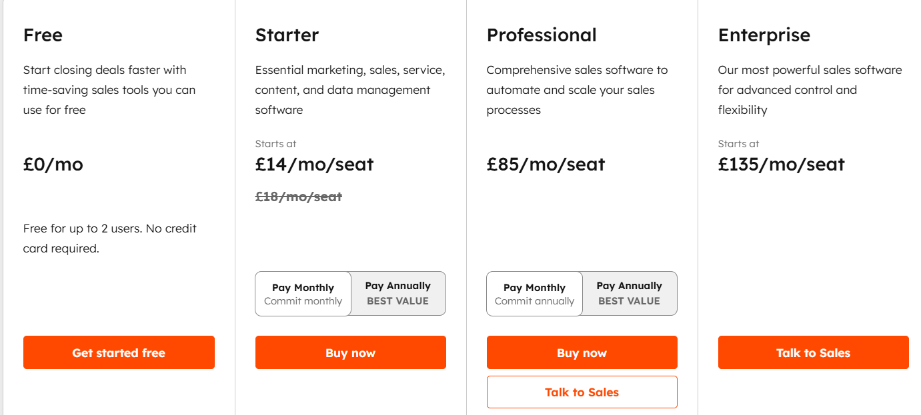This screenshot has height=415, width=921.
Task: Click the £85/mo/seat Professional price
Action: [546, 164]
